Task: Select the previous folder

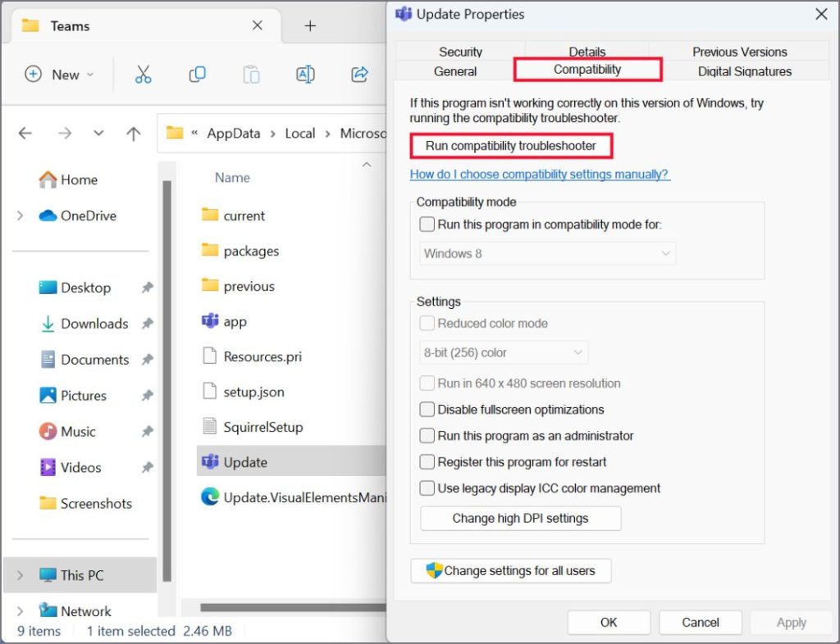Action: (x=238, y=286)
